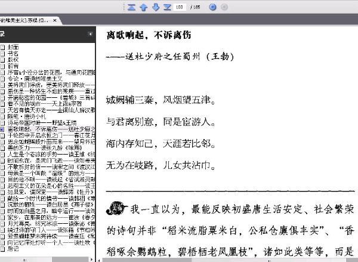The height and width of the screenshot is (262, 358).
Task: Open bookmark '月光再亮，终究冰凉'
Action: (x=51, y=224)
